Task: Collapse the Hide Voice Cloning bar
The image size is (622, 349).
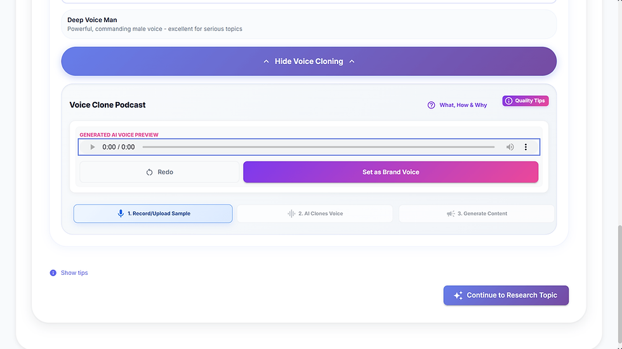Action: coord(308,61)
